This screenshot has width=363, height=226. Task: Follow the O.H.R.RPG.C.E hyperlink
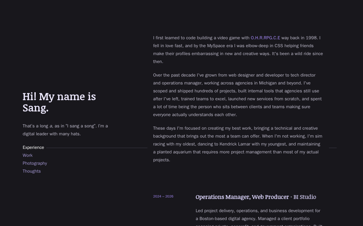click(x=265, y=38)
